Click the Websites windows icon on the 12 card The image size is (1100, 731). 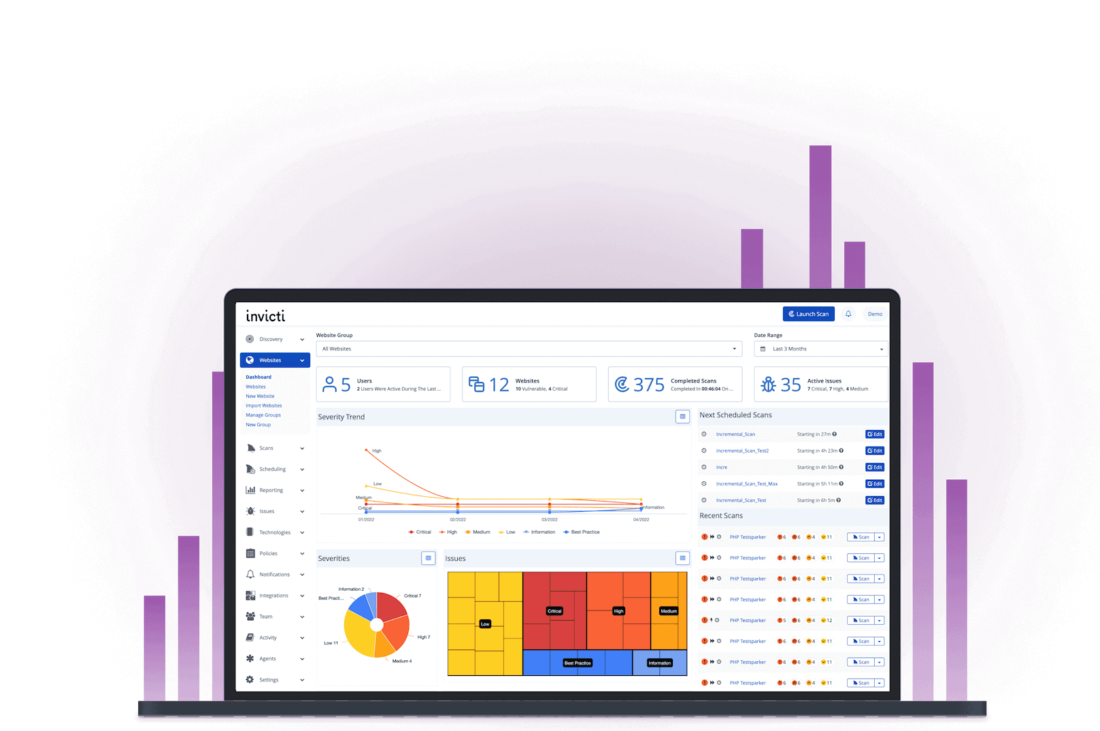click(476, 385)
